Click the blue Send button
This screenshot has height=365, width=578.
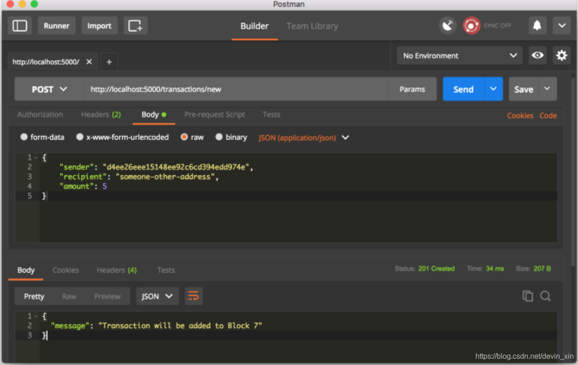point(464,89)
